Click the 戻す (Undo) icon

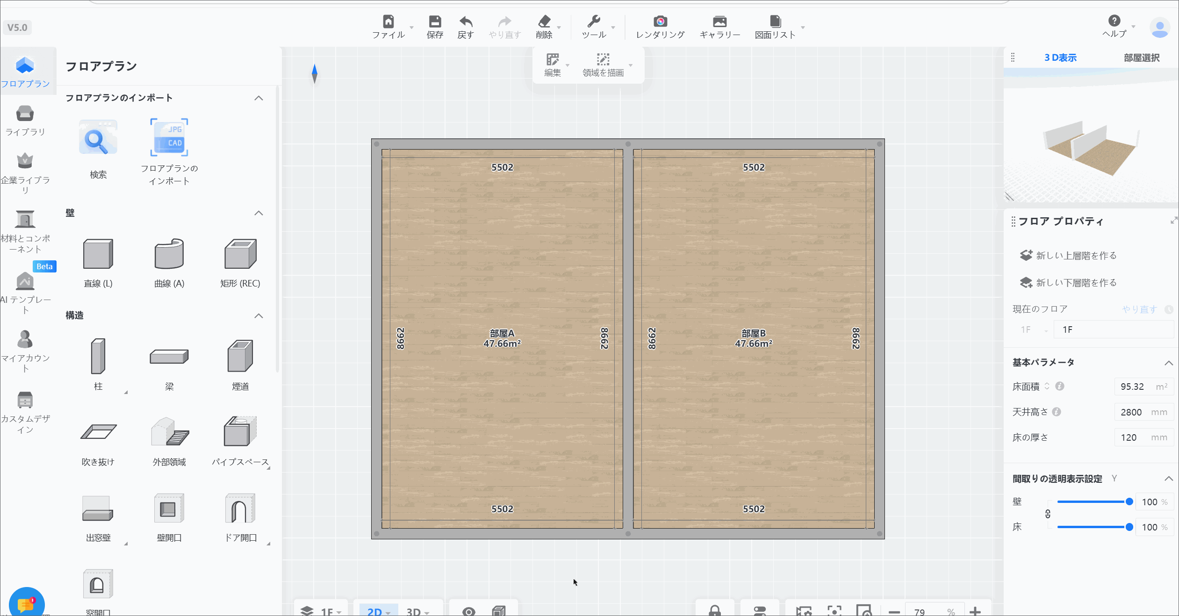(x=466, y=21)
